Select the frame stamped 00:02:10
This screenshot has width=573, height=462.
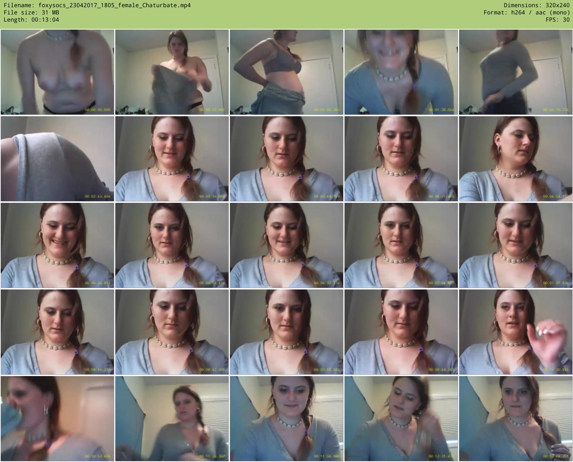pos(516,72)
